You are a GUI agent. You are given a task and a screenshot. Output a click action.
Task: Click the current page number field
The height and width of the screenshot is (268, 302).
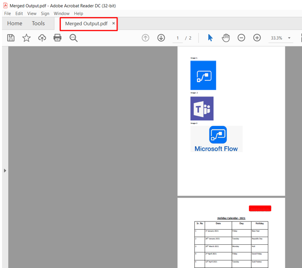tap(177, 38)
